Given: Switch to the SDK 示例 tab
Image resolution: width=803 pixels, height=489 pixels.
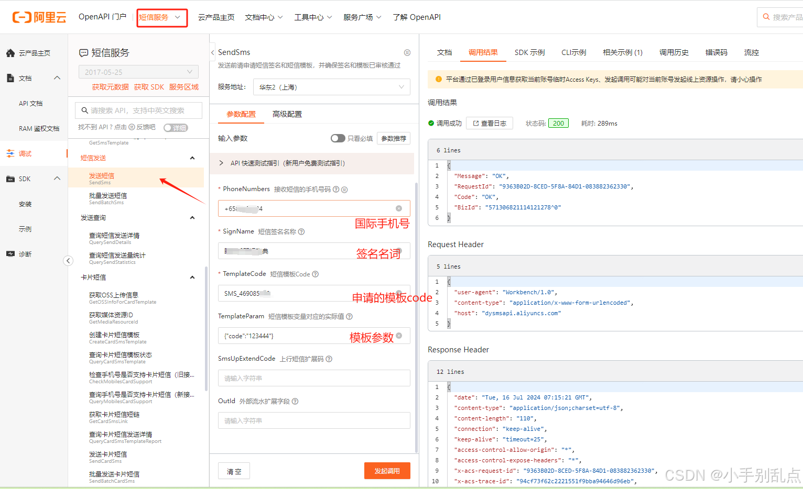Looking at the screenshot, I should (529, 52).
